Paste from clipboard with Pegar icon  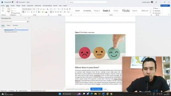pos(9,9)
